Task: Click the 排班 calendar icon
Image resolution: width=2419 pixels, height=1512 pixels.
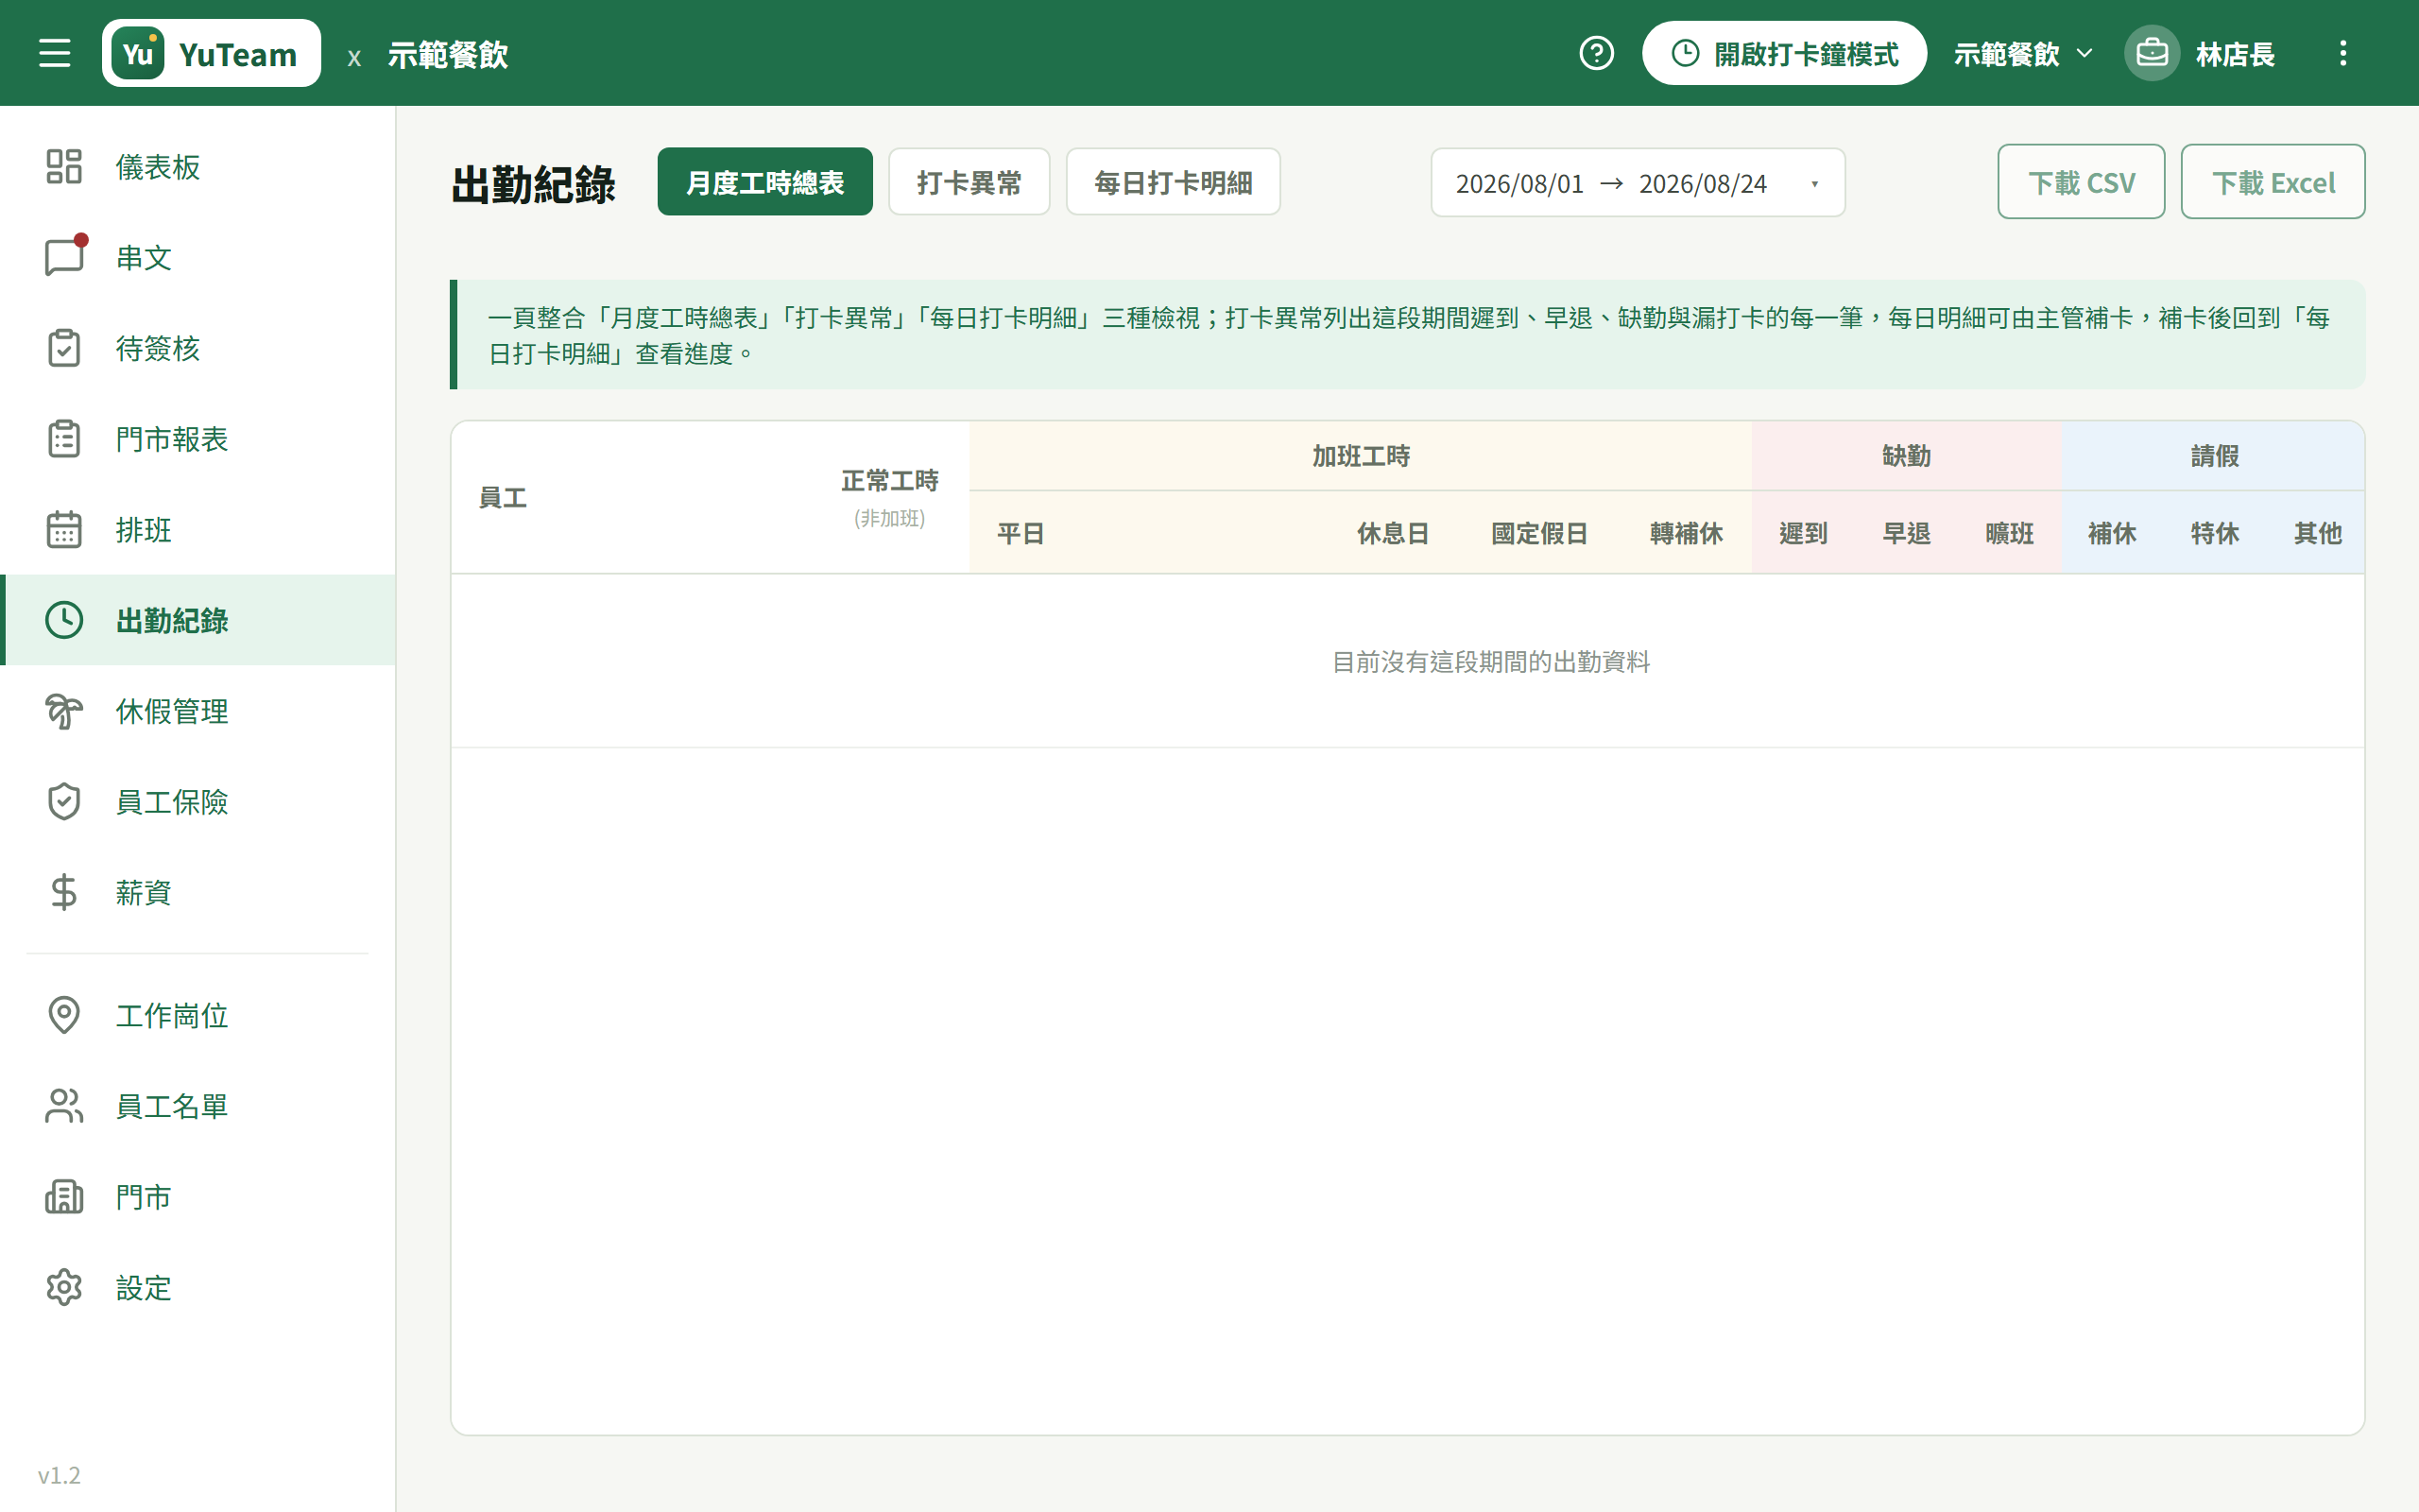Action: (x=64, y=529)
